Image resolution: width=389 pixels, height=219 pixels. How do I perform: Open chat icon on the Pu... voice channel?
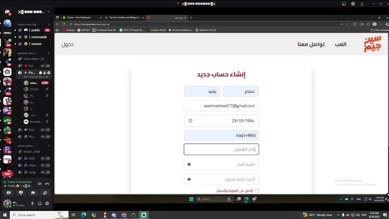click(x=40, y=73)
